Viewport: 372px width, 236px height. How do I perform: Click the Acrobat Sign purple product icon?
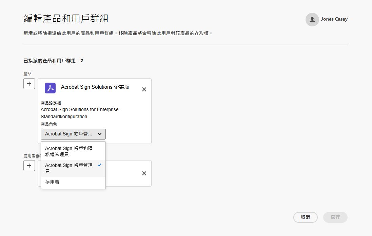coord(50,88)
